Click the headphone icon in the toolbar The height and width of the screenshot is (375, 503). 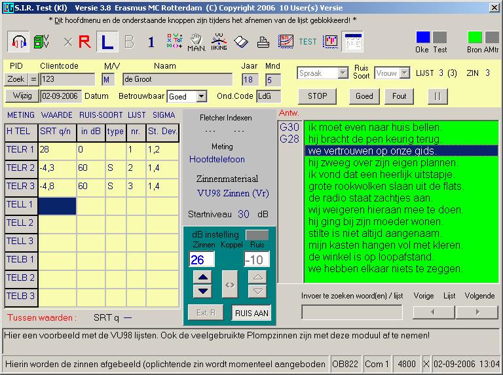(20, 42)
